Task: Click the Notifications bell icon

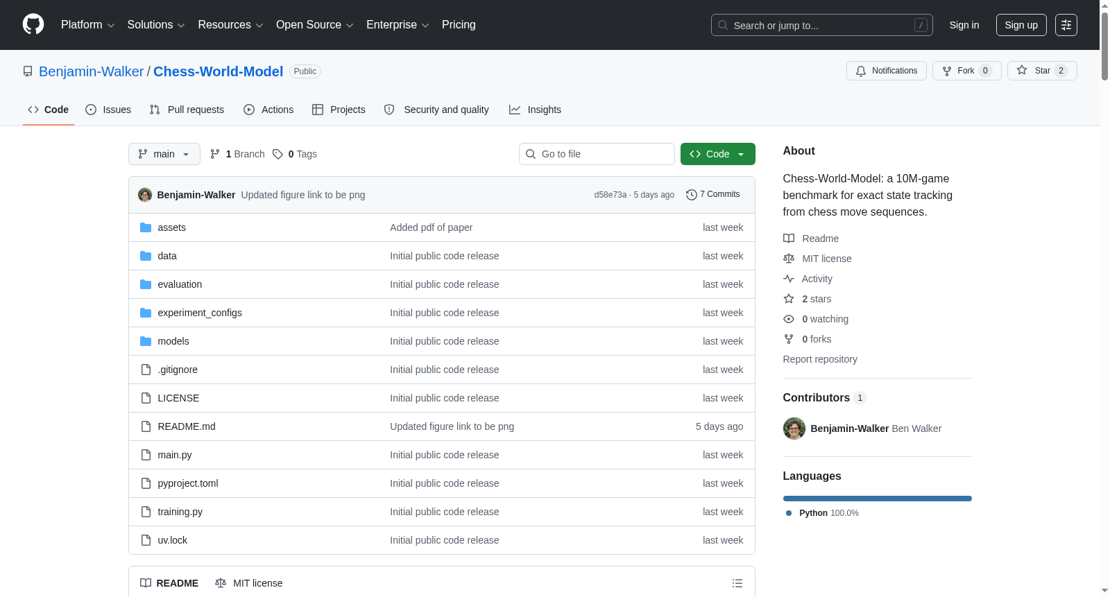Action: [x=861, y=71]
